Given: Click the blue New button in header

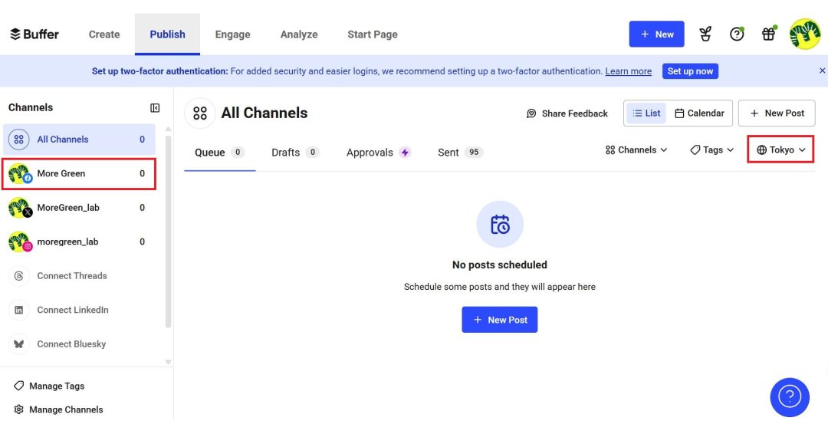Looking at the screenshot, I should (656, 35).
